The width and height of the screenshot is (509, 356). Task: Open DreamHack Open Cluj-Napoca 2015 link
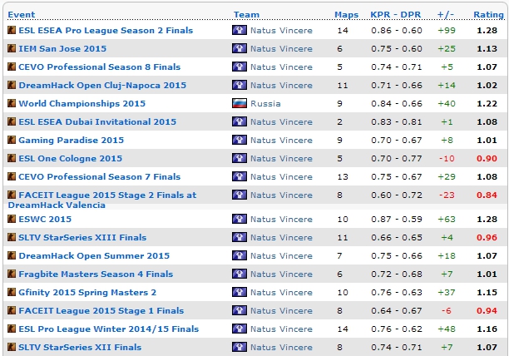(x=102, y=85)
